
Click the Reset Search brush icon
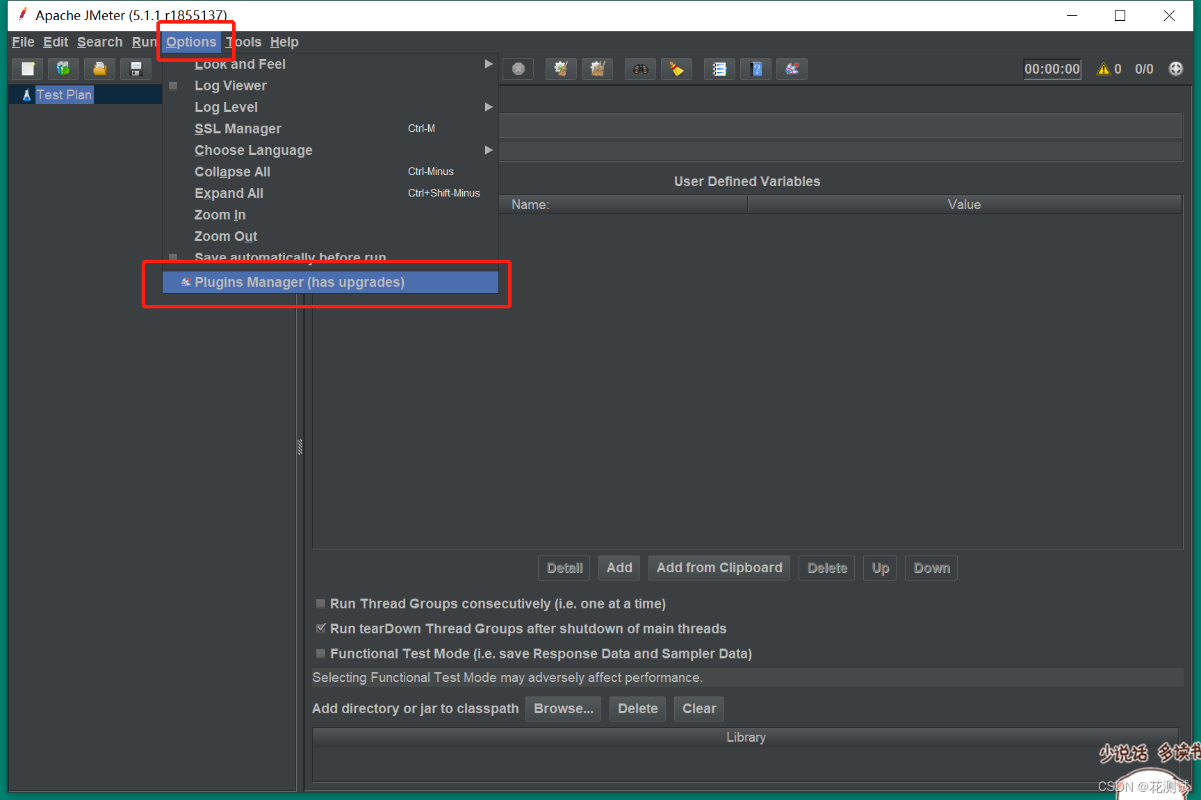676,69
